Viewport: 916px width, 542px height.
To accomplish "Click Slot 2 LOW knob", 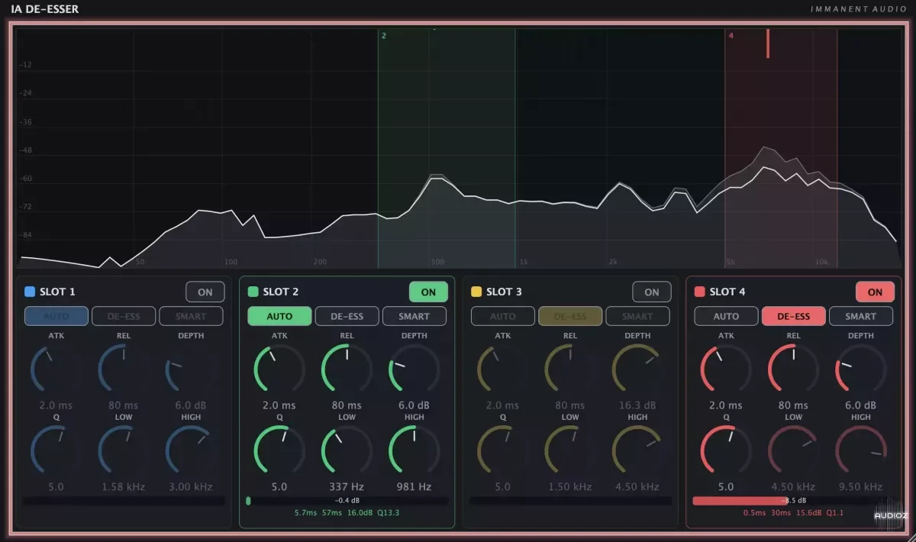I will [347, 451].
